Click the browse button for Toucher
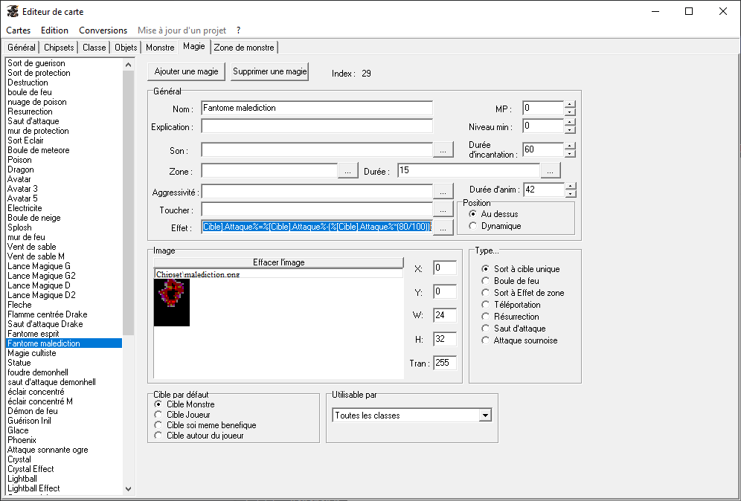 click(x=443, y=210)
